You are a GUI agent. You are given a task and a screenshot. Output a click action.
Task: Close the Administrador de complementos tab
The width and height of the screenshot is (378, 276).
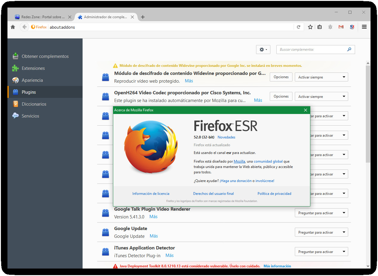tap(132, 17)
